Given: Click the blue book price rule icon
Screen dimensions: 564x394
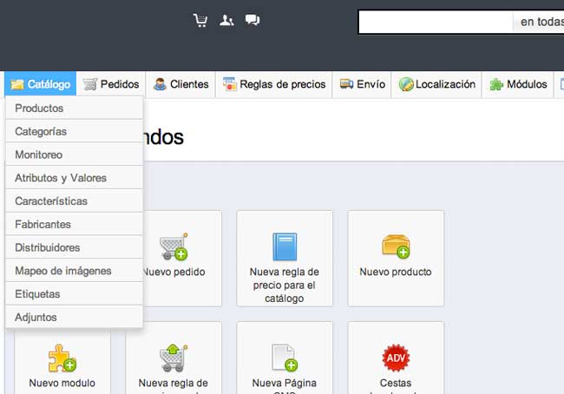Looking at the screenshot, I should 285,246.
